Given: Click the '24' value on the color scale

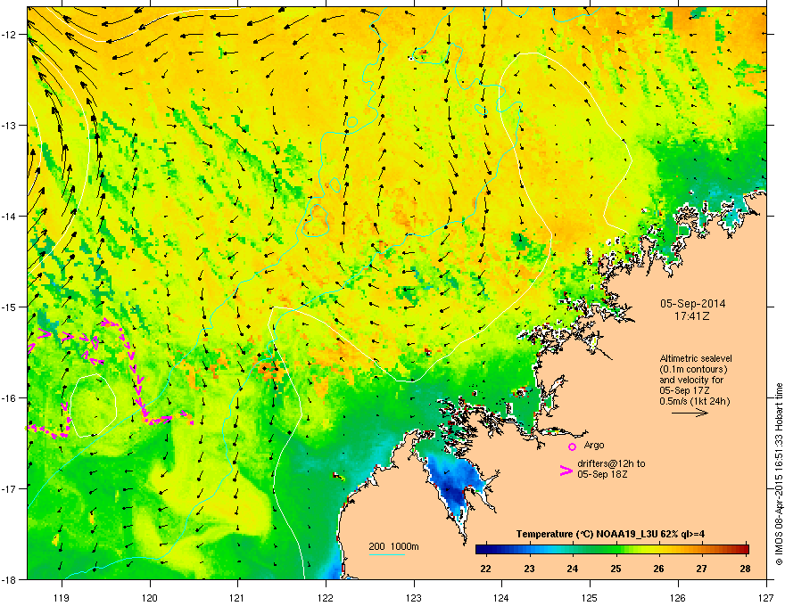Looking at the screenshot, I should tap(572, 569).
